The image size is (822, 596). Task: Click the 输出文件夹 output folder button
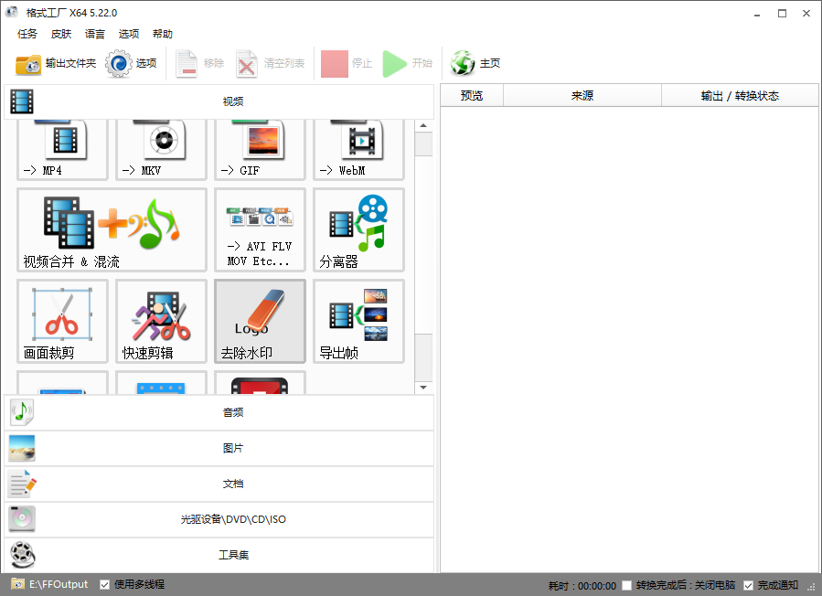tap(56, 64)
